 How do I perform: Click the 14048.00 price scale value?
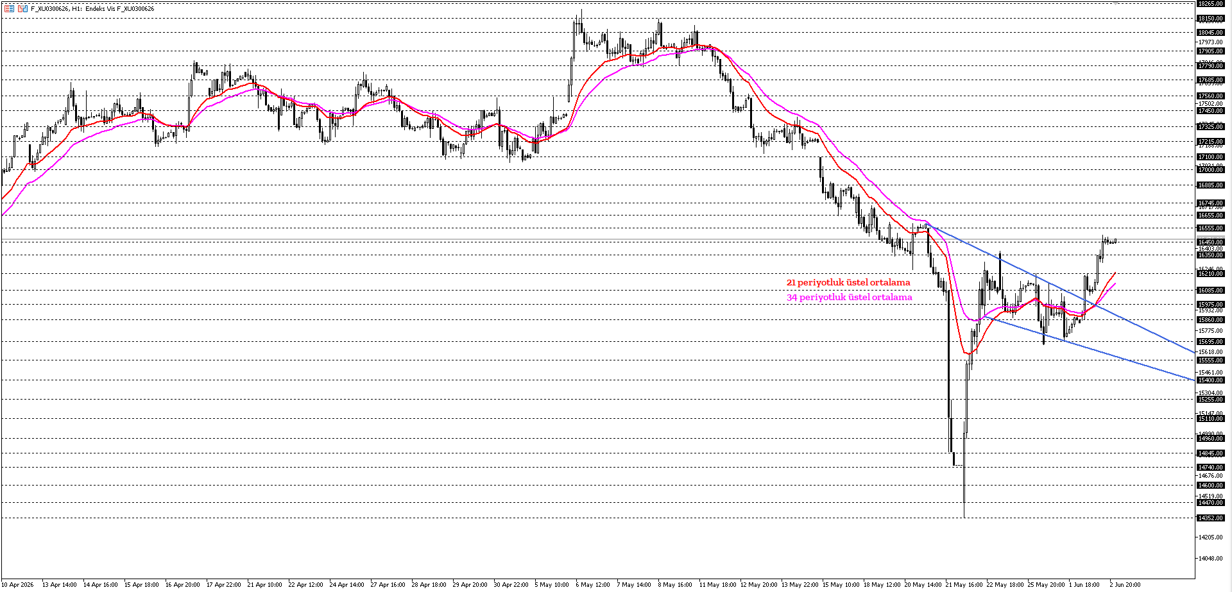[x=1211, y=559]
